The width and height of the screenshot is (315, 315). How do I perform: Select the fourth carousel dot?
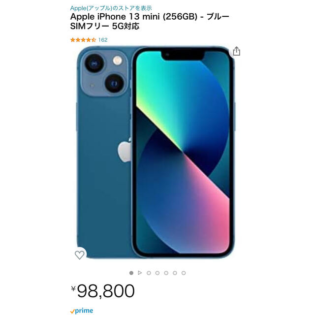tap(157, 273)
